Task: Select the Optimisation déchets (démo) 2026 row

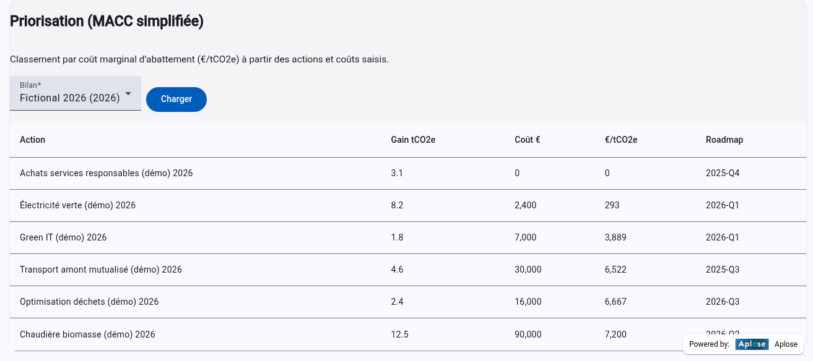Action: click(89, 302)
